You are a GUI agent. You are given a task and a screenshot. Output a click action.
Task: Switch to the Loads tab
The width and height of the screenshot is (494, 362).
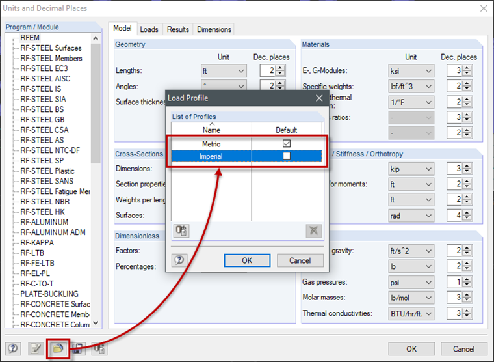coord(149,29)
